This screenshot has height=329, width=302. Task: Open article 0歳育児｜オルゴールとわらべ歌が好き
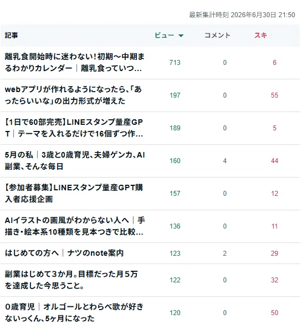click(74, 312)
